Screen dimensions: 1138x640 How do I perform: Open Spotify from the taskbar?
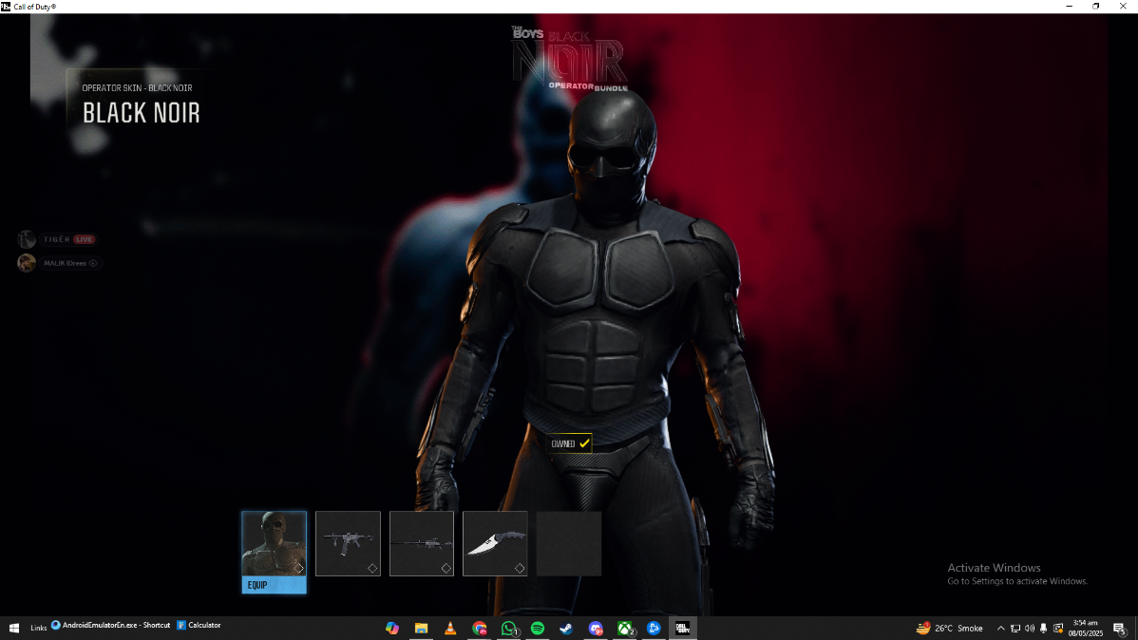[538, 629]
